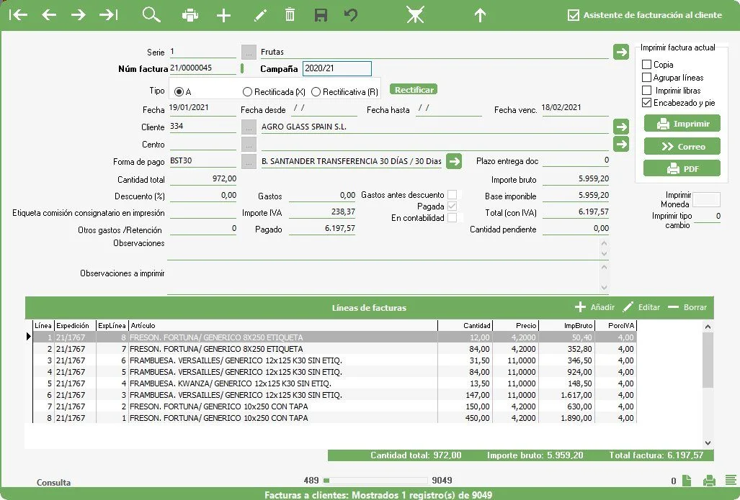Add an invoice line with Añadir
The image size is (740, 500).
[594, 307]
